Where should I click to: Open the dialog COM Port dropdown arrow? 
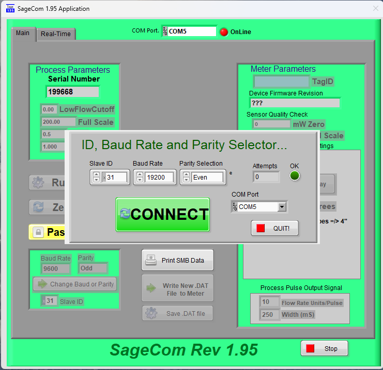pos(282,207)
